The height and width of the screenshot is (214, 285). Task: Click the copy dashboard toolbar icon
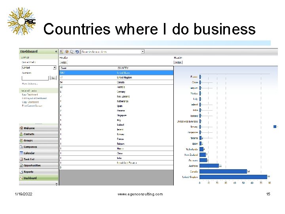click(x=72, y=52)
